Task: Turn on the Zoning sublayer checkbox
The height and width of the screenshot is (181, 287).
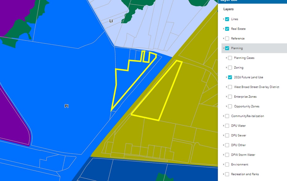Action: tap(230, 68)
